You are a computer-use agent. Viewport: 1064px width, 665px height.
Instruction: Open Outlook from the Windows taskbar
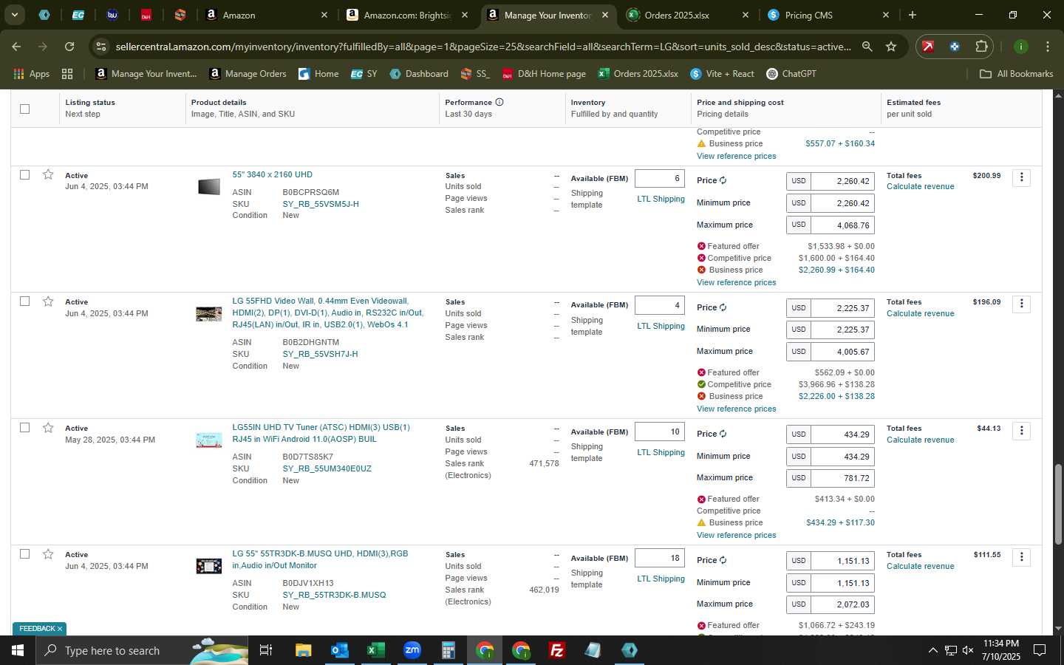tap(339, 650)
